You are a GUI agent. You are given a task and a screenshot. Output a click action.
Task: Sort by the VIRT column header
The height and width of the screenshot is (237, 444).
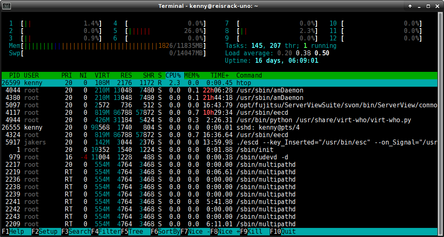[102, 76]
